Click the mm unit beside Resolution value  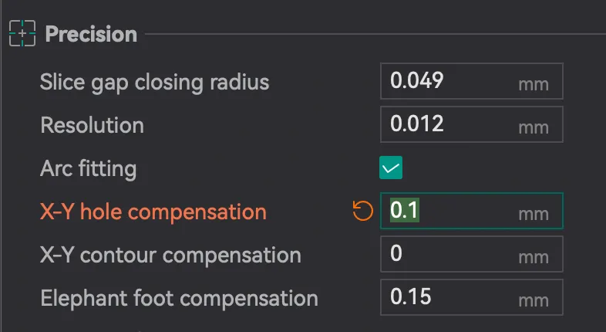[534, 128]
